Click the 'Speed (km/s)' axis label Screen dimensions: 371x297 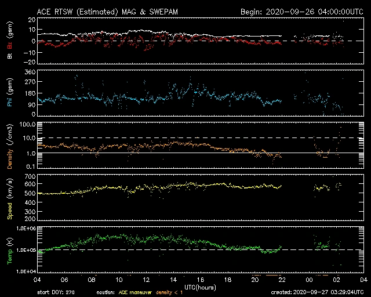tap(10, 199)
